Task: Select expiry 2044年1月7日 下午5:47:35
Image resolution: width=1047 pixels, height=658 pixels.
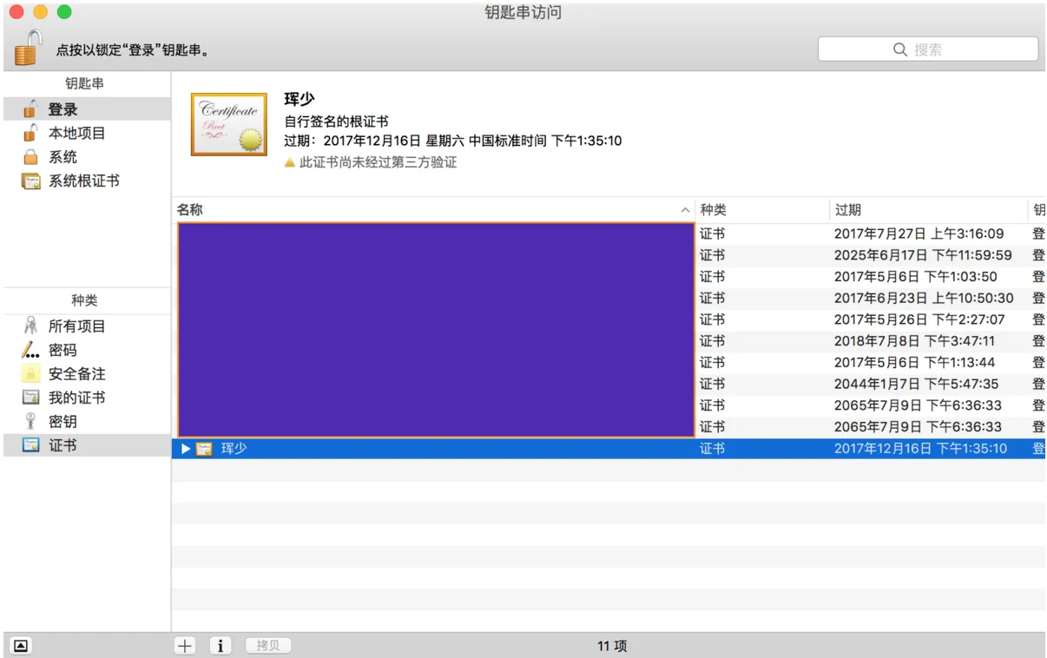Action: tap(916, 384)
